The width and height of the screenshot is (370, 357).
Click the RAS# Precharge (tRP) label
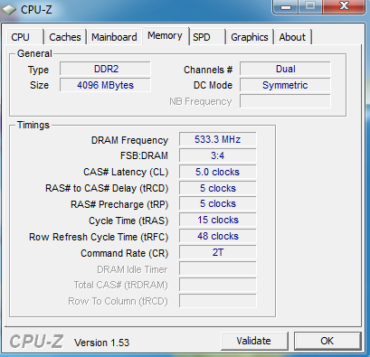click(119, 204)
